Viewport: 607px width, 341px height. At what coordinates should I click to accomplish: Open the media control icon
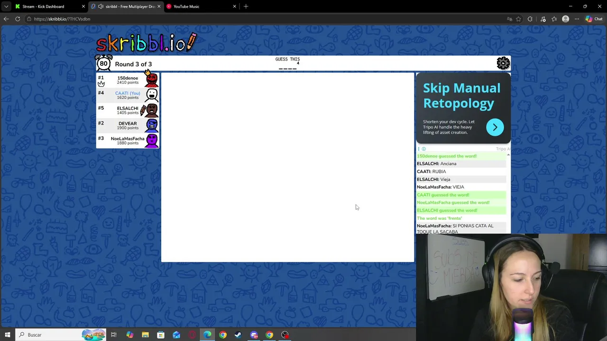[x=543, y=19]
